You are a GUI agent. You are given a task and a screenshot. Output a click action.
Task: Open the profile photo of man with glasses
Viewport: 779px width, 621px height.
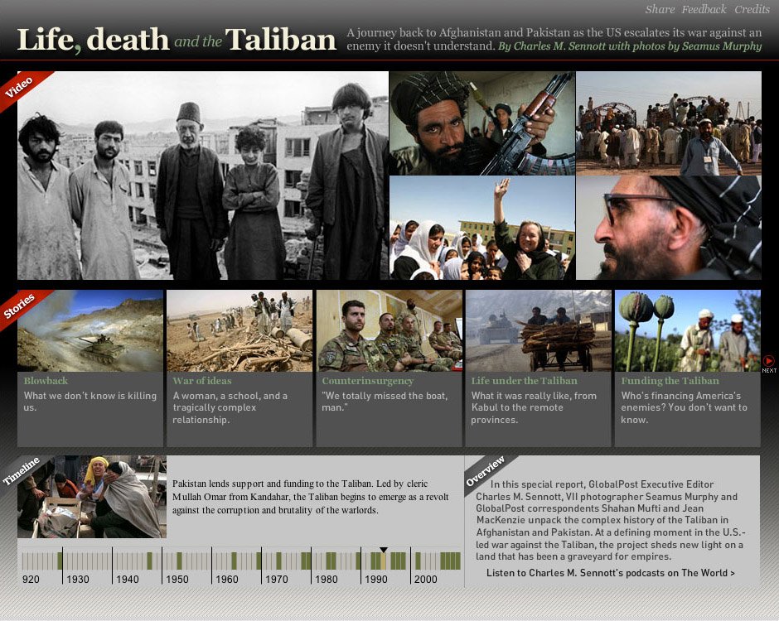pos(669,228)
